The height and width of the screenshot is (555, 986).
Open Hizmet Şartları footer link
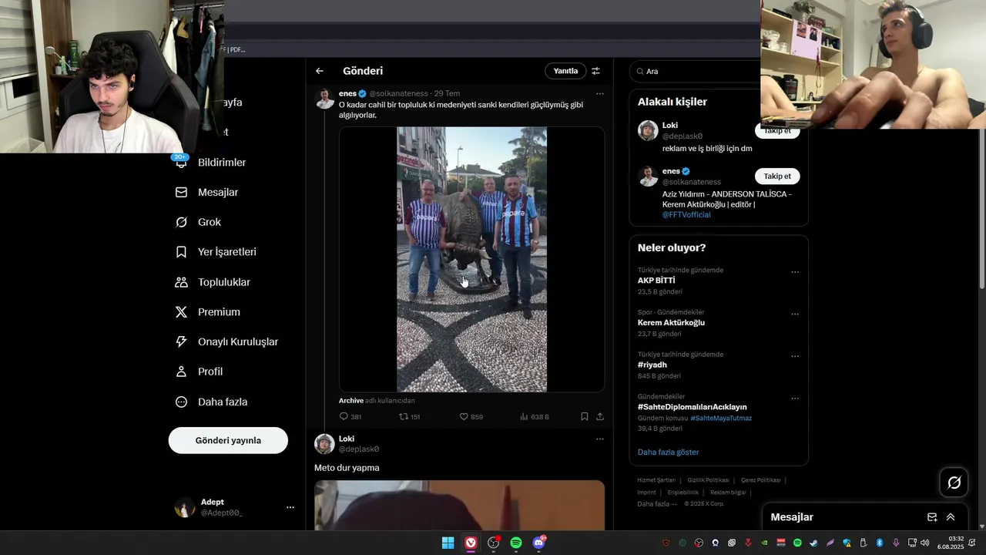click(x=656, y=480)
